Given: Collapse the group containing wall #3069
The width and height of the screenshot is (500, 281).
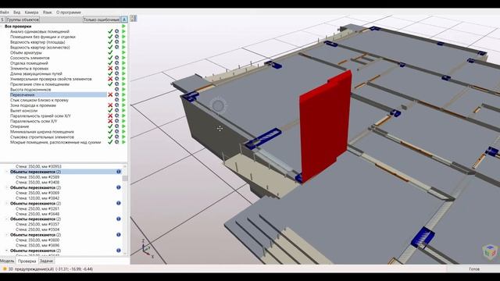Looking at the screenshot, I should coord(7,187).
